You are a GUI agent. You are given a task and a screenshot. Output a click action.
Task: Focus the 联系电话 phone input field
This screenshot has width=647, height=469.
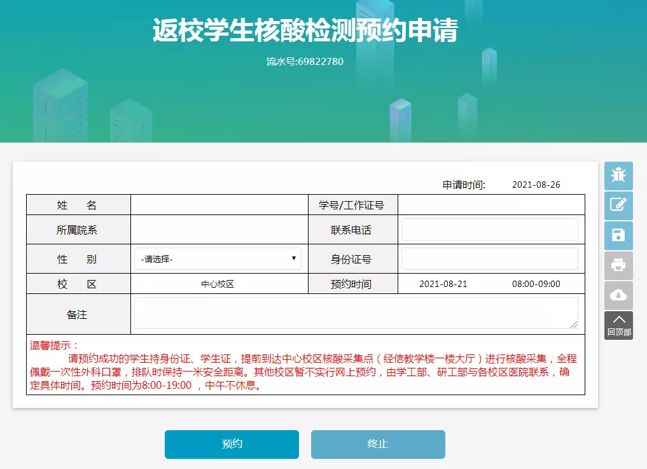click(489, 230)
